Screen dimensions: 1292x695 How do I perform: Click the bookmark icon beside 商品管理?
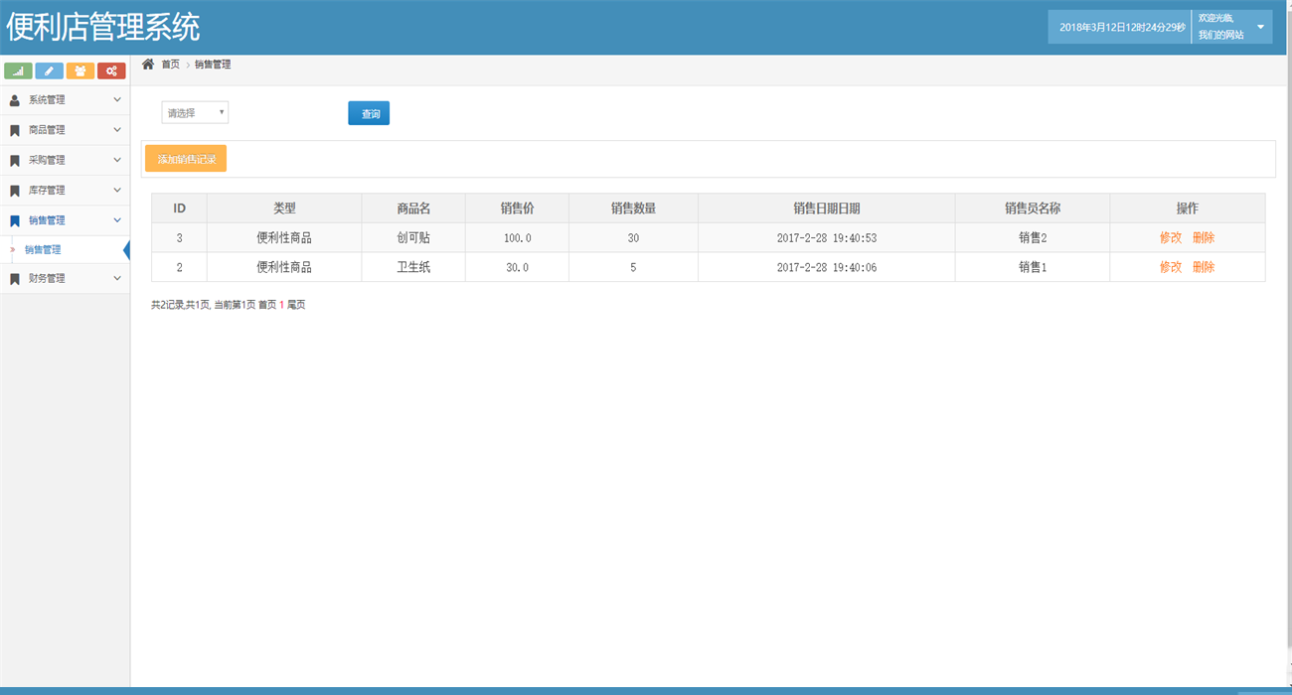coord(15,130)
